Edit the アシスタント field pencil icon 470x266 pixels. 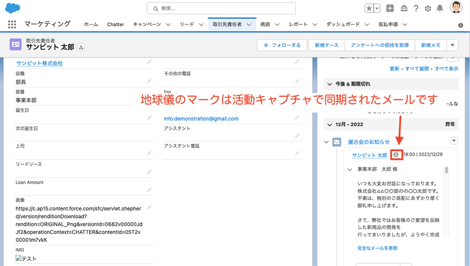[x=297, y=136]
